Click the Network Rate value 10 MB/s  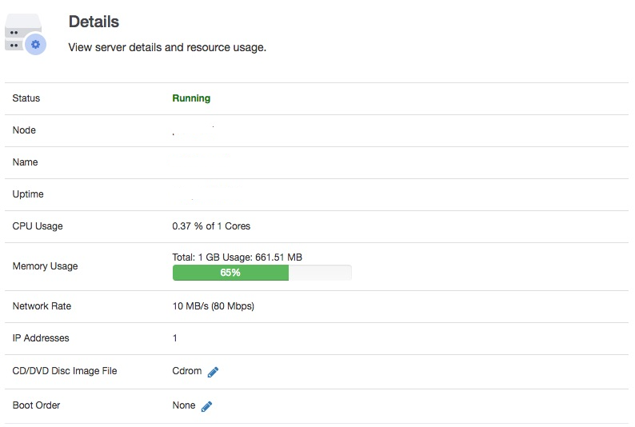pos(213,306)
